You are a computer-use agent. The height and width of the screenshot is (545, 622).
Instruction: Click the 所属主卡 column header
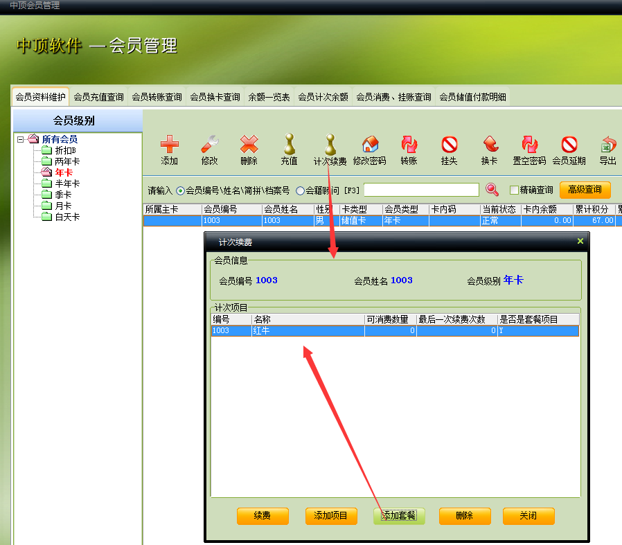pos(172,209)
